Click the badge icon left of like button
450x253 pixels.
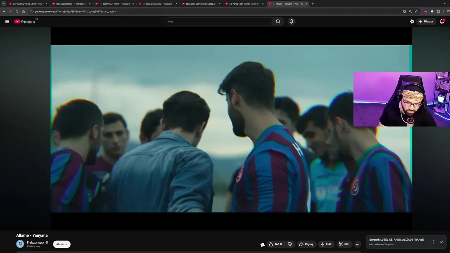coord(262,245)
